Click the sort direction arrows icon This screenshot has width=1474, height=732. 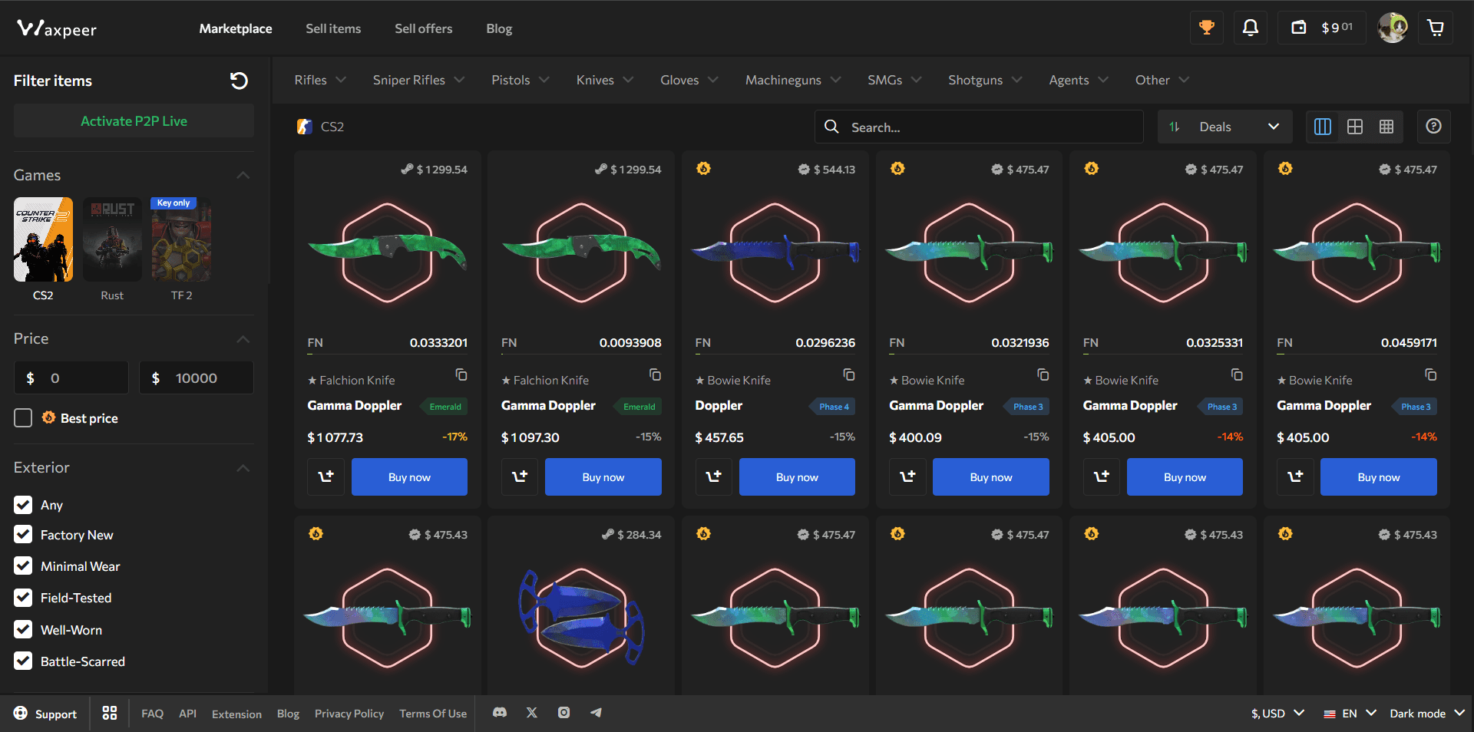pyautogui.click(x=1175, y=127)
